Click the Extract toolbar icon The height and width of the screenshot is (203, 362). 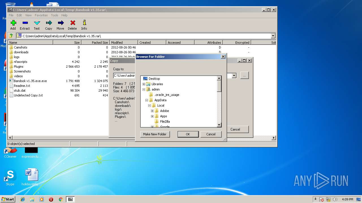(25, 25)
